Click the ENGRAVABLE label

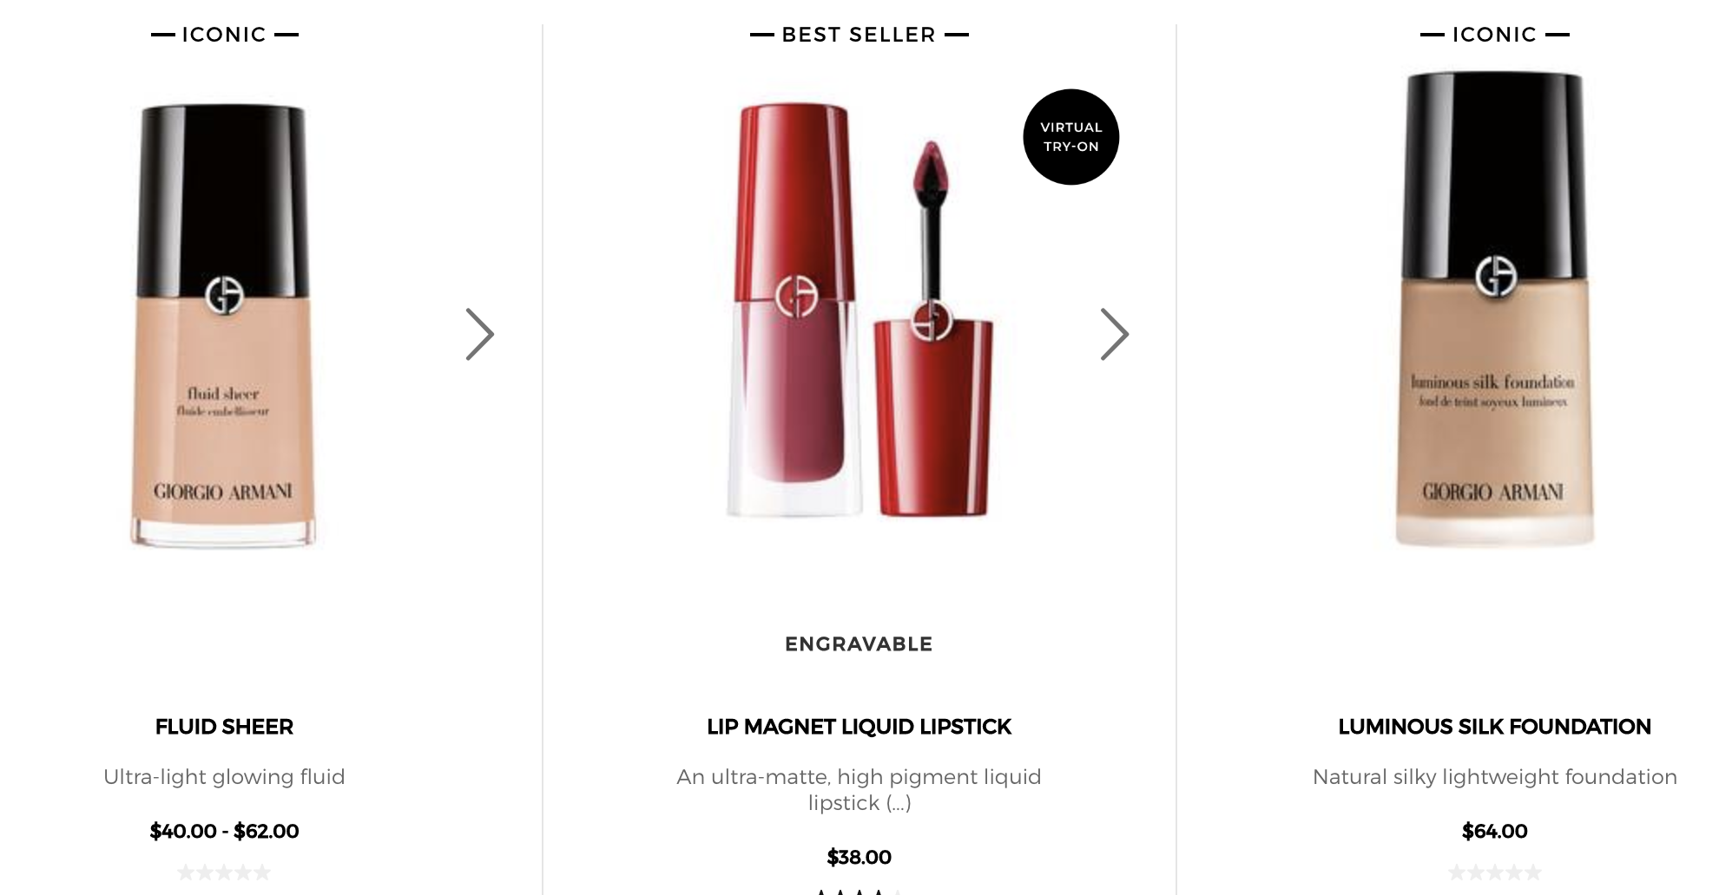859,644
